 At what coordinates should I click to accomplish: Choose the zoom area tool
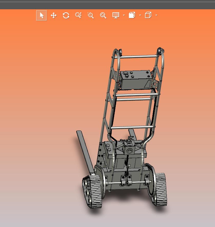91,15
